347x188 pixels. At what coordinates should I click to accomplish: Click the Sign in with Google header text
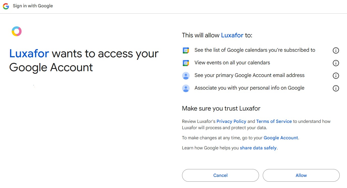click(x=33, y=6)
